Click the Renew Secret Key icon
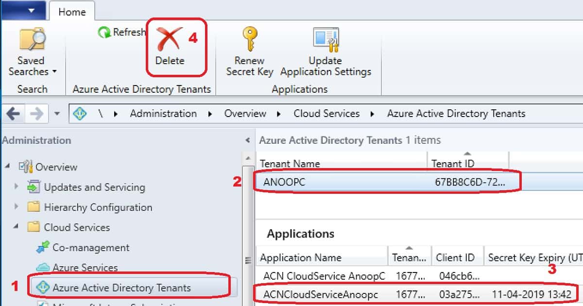Screen dimensions: 583x306 coord(249,40)
